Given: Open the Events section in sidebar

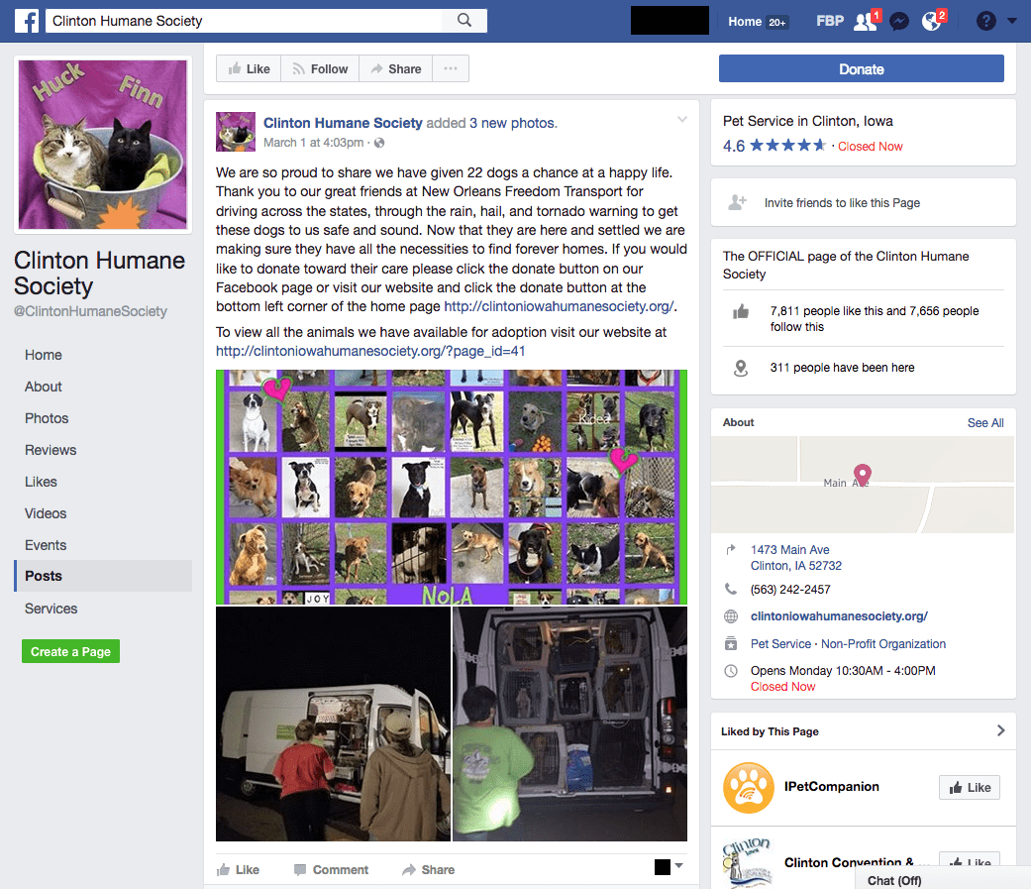Looking at the screenshot, I should (46, 545).
